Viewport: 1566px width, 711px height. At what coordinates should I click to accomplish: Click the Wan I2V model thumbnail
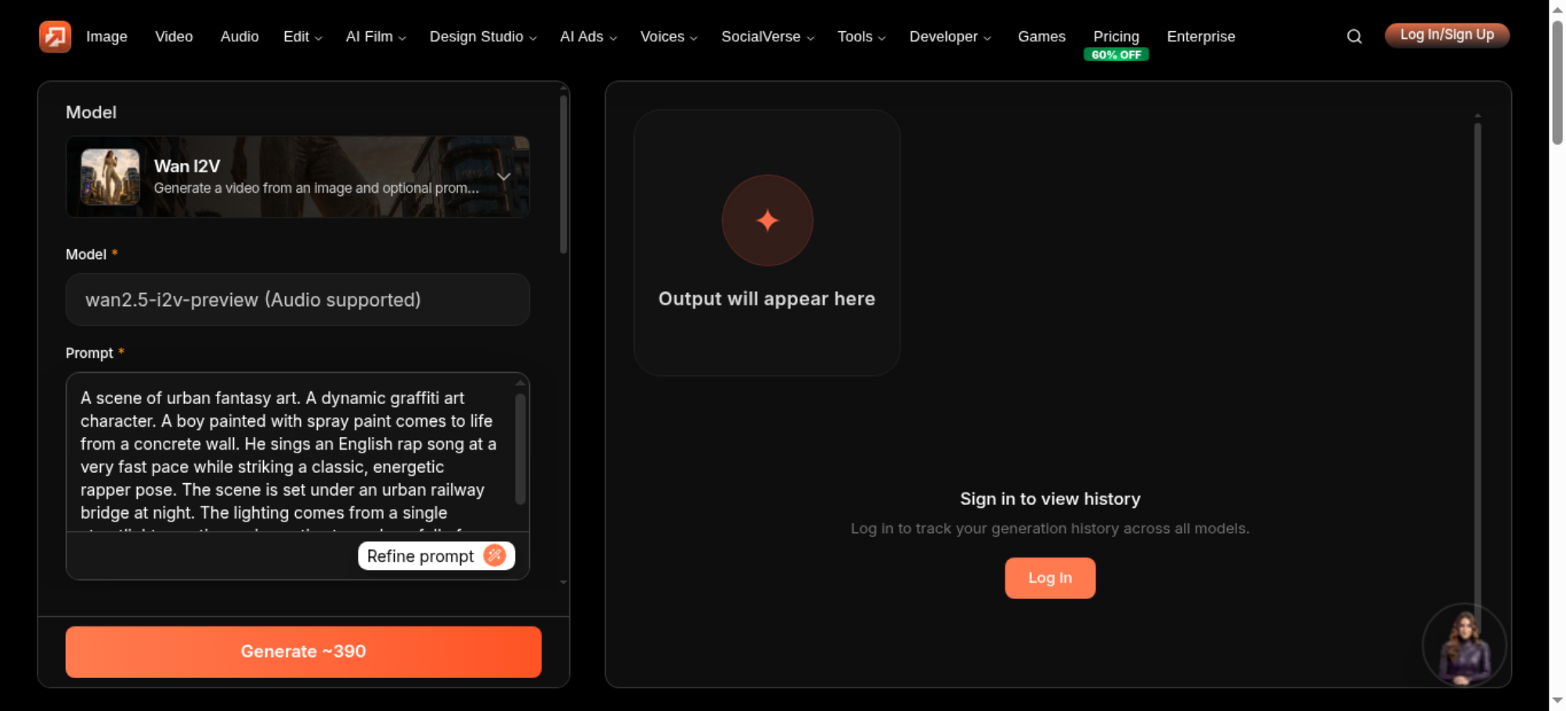tap(110, 177)
